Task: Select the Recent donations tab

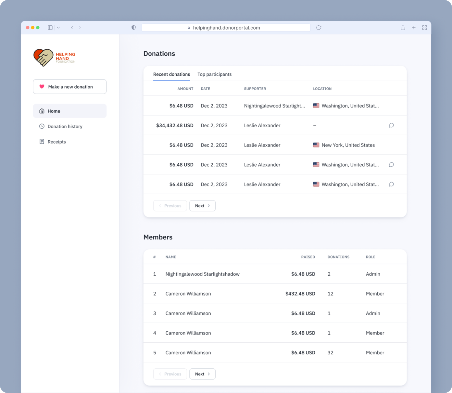Action: [171, 74]
